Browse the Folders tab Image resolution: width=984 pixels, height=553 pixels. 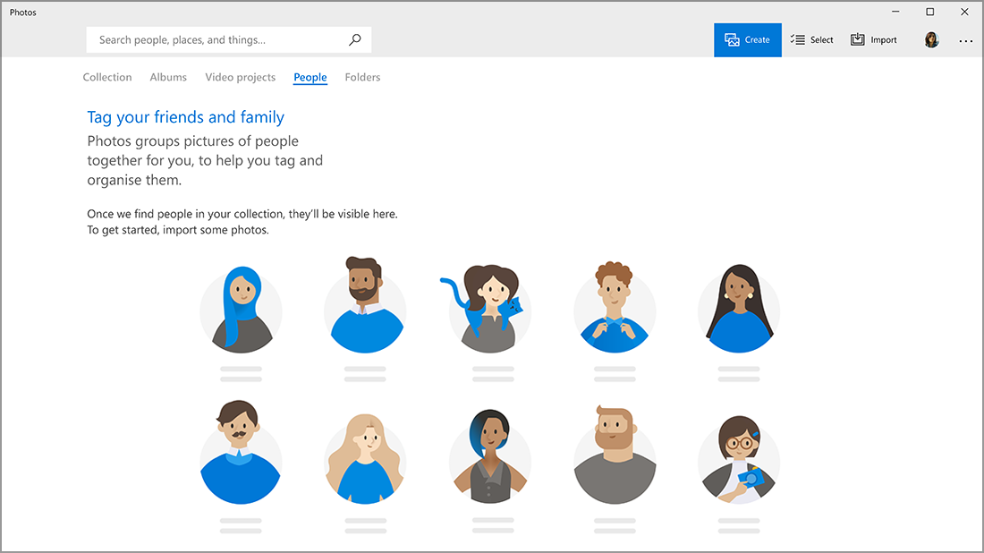coord(362,77)
